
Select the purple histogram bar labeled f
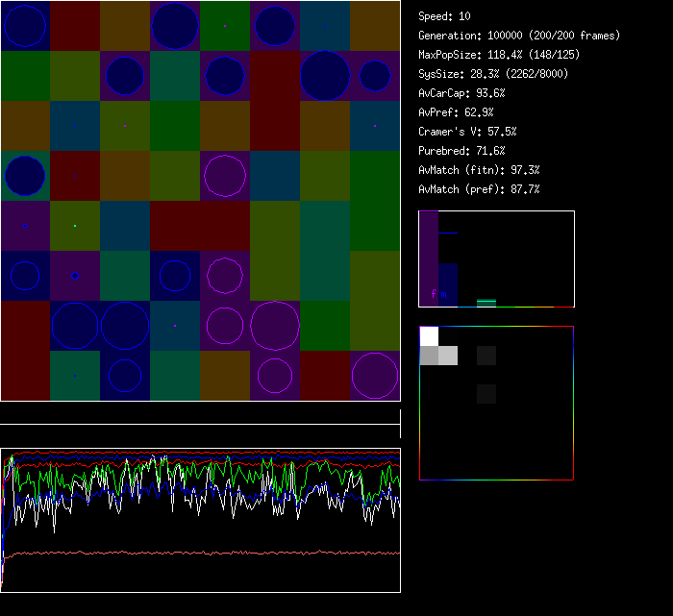(429, 259)
